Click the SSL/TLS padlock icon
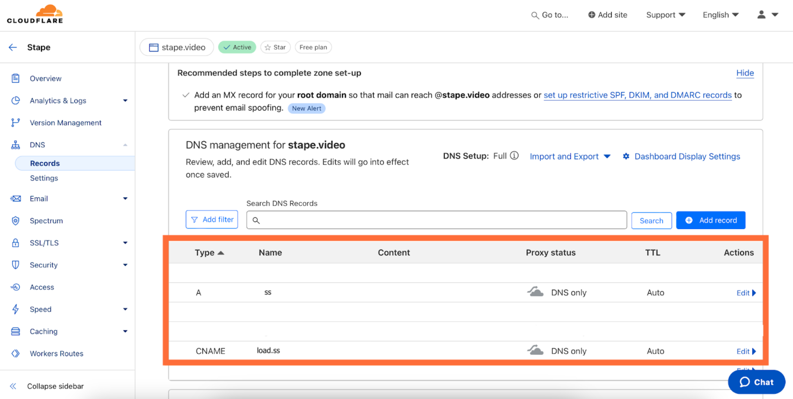The image size is (793, 399). 15,242
